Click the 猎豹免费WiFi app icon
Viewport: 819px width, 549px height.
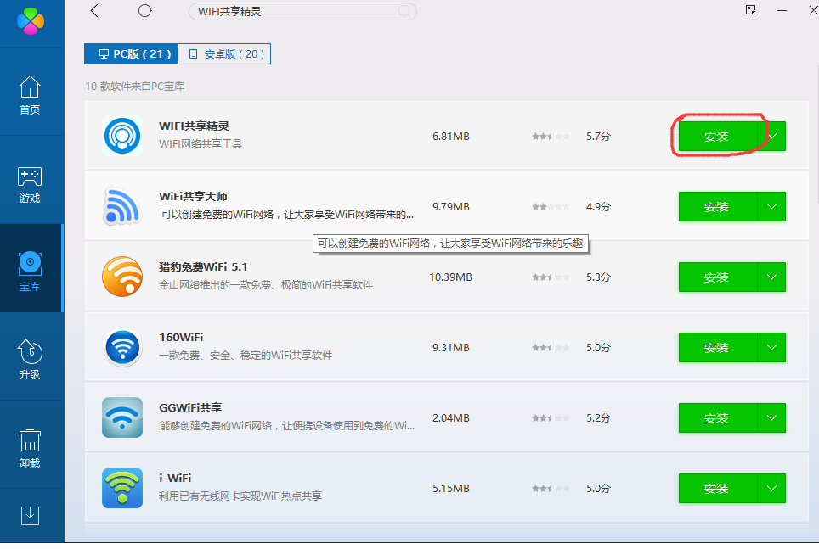pos(122,277)
